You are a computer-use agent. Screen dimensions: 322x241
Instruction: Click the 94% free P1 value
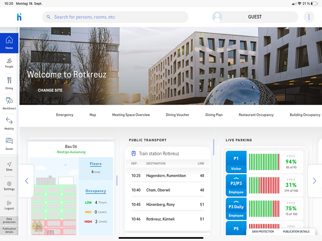[291, 162]
